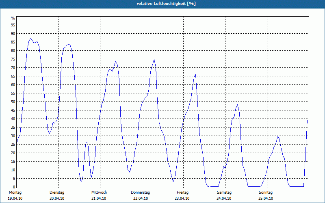The height and width of the screenshot is (203, 325).
Task: Click the y-axis value 95
Action: (x=13, y=25)
